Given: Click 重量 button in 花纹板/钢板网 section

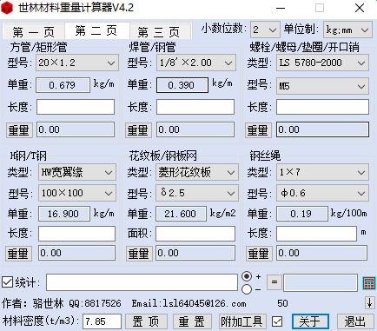Looking at the screenshot, I should click(139, 254).
